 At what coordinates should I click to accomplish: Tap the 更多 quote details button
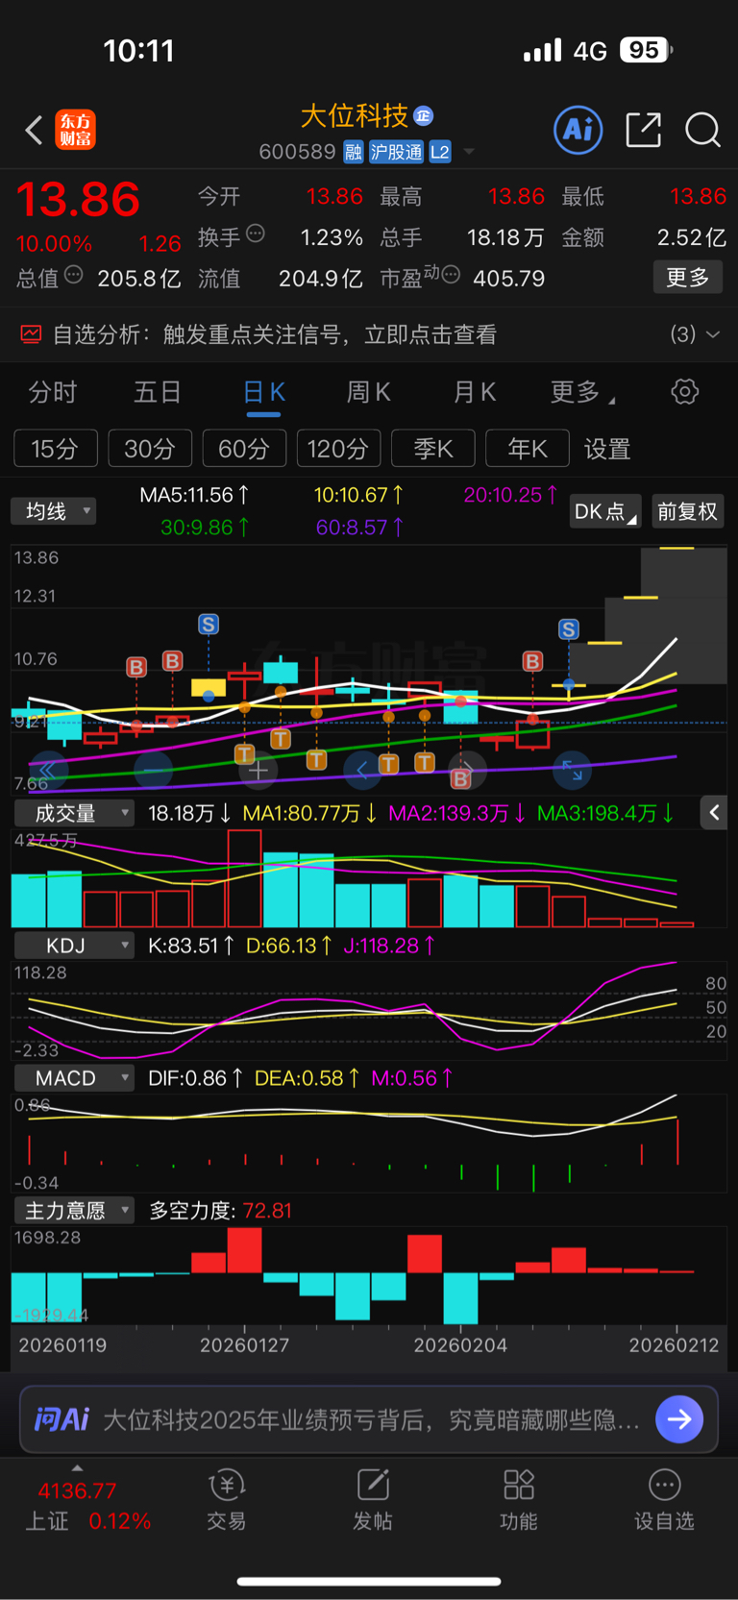(688, 278)
